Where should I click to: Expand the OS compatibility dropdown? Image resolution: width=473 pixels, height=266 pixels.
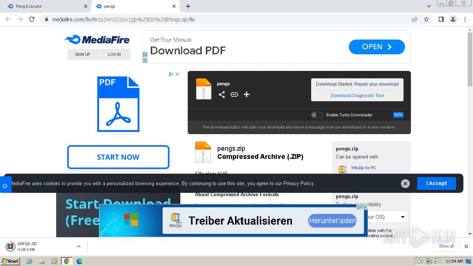coord(403,217)
